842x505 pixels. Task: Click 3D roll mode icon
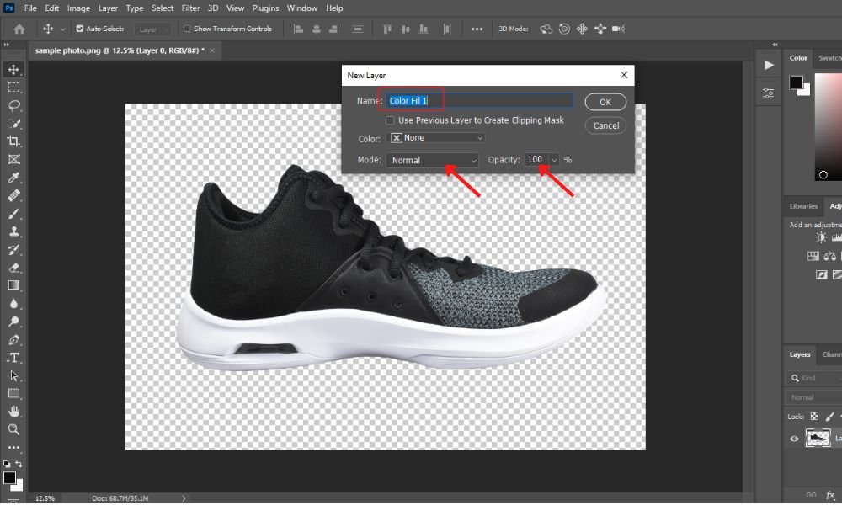pyautogui.click(x=564, y=29)
